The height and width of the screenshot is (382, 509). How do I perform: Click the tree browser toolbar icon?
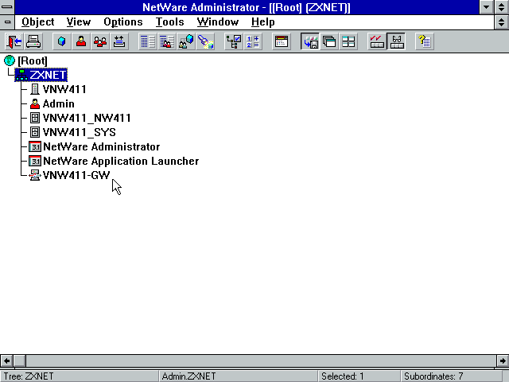[x=234, y=41]
